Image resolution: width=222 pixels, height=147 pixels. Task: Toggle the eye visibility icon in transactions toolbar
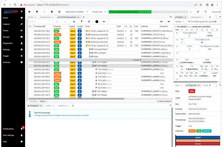(104, 22)
